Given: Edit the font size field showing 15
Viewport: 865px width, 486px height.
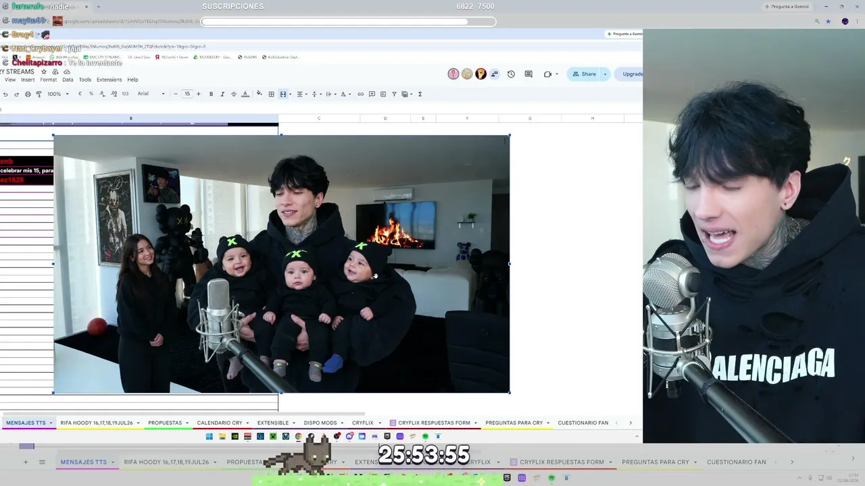Looking at the screenshot, I should (187, 94).
